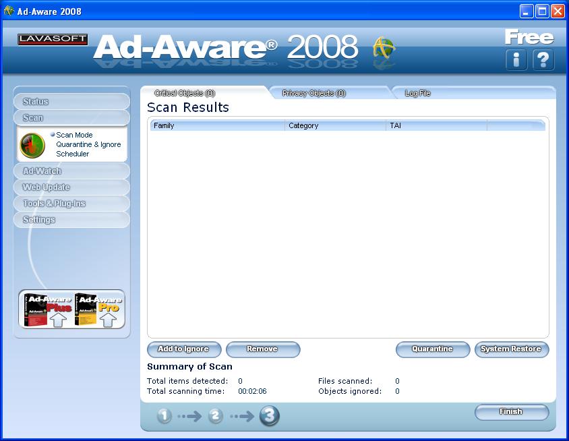
Task: Go to step 1 circle indicator
Action: 164,415
